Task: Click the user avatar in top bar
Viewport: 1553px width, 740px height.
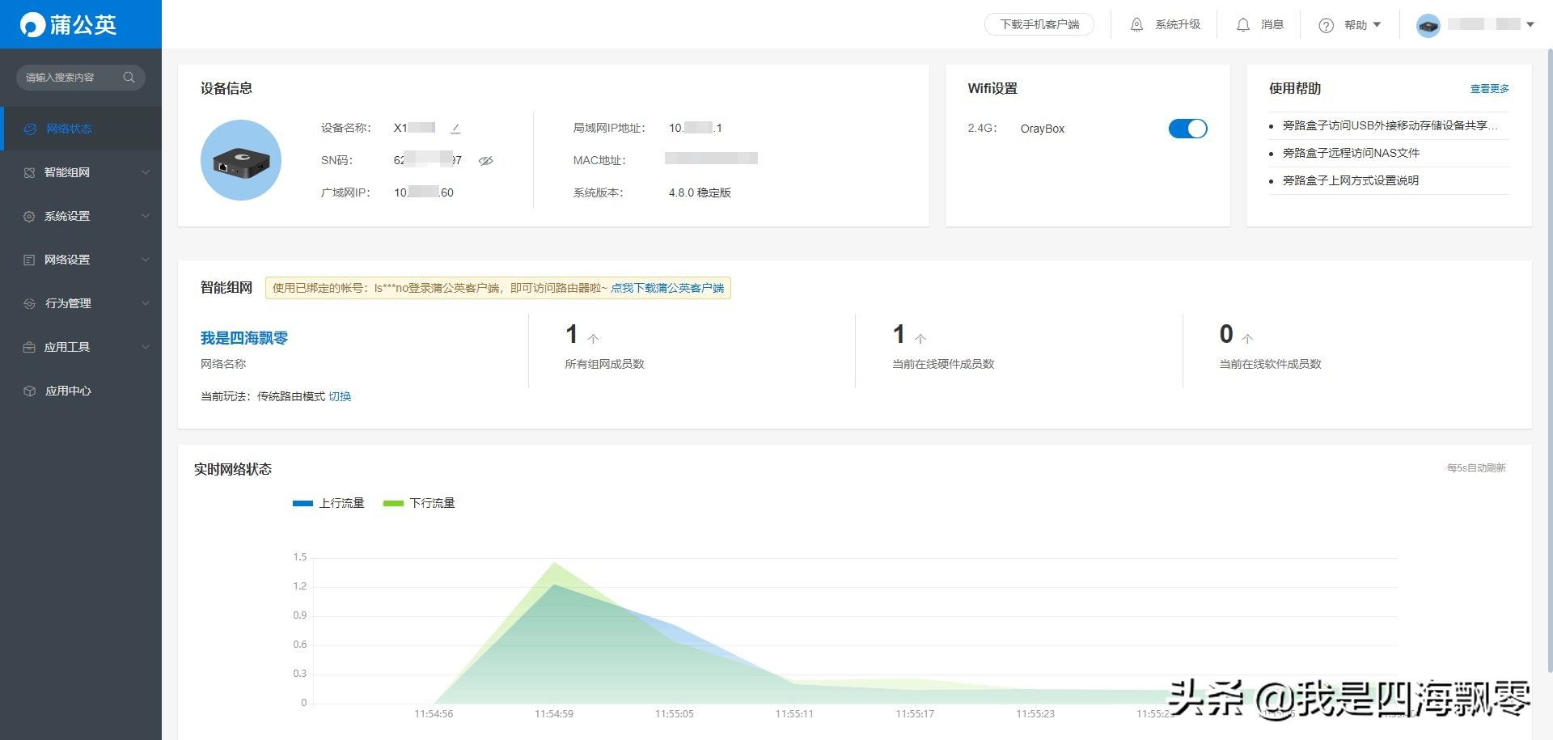Action: (1428, 25)
